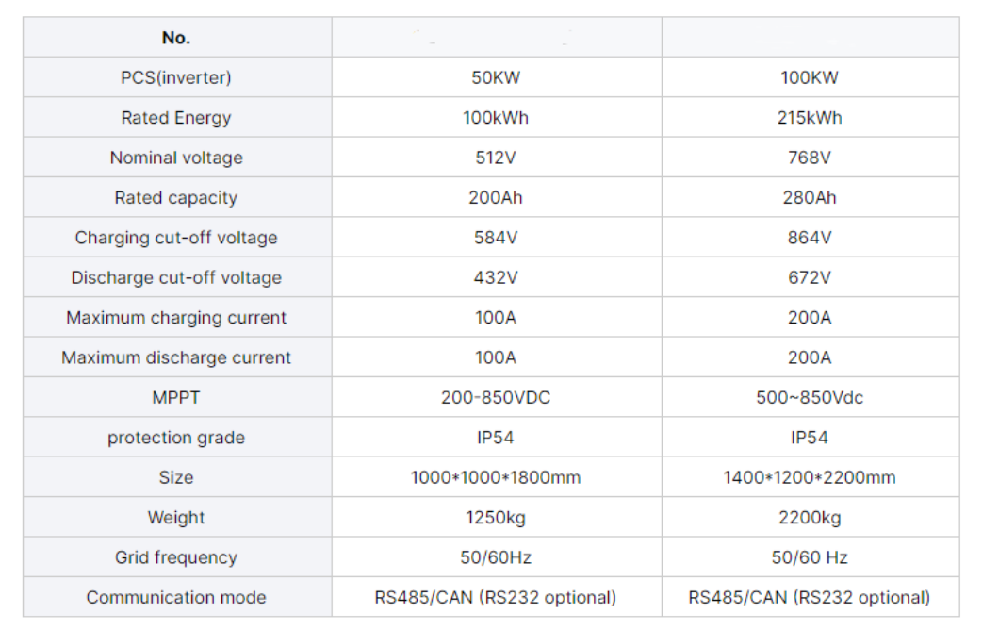This screenshot has height=631, width=999.
Task: Click the protection grade row label
Action: coord(176,438)
